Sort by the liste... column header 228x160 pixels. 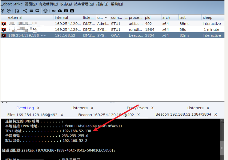coord(89,18)
